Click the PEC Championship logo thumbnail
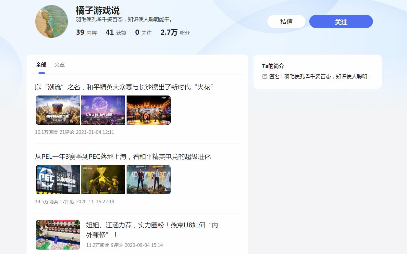 click(58, 180)
